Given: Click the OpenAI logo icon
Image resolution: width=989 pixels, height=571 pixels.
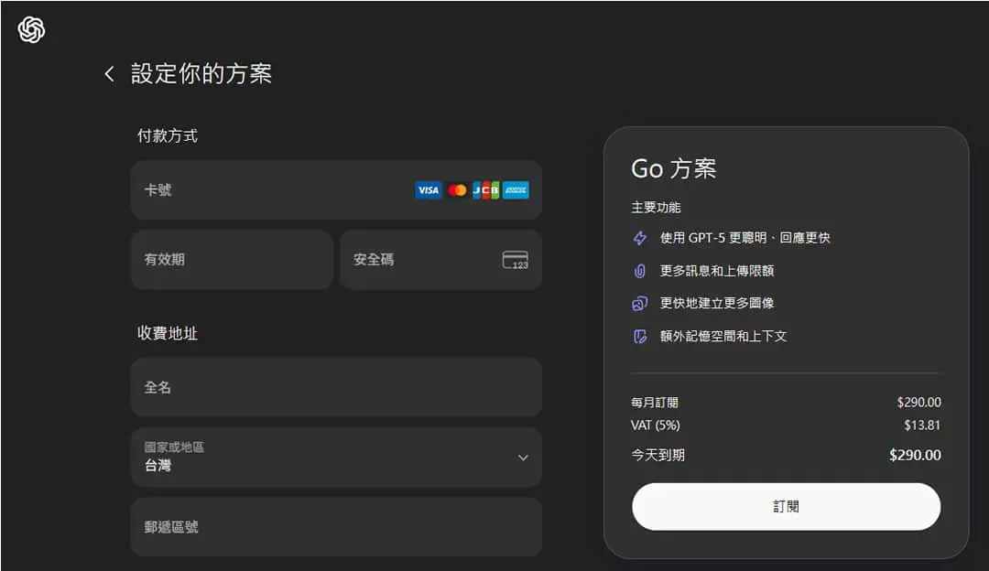Looking at the screenshot, I should [x=31, y=29].
